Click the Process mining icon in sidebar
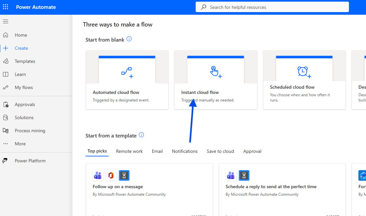Image resolution: width=366 pixels, height=216 pixels. [6, 131]
